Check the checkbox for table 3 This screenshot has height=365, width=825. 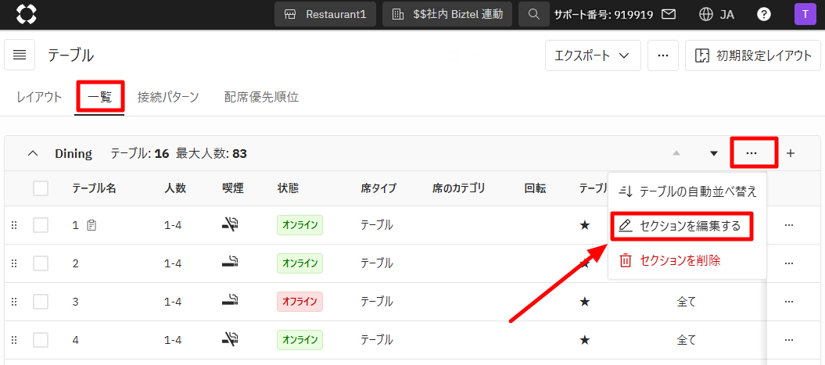click(41, 302)
